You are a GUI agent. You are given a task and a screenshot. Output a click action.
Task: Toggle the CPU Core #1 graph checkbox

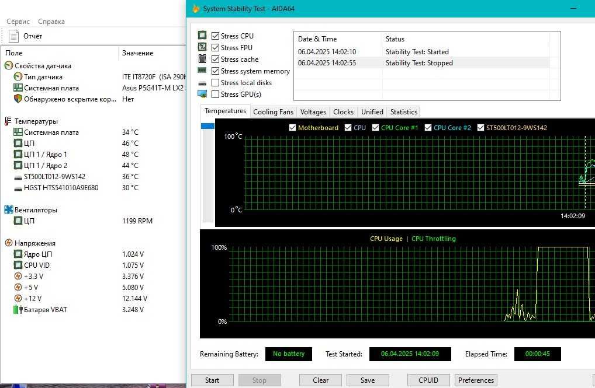tap(375, 128)
